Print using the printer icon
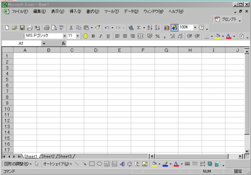The height and width of the screenshot is (175, 251). [x=47, y=28]
